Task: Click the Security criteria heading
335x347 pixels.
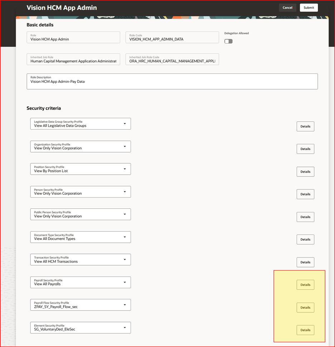Action: [44, 108]
